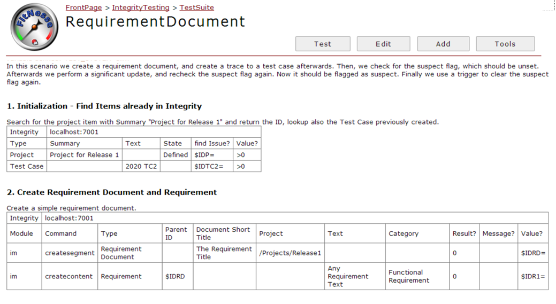The width and height of the screenshot is (556, 304).
Task: Click the "Command" column header
Action: pyautogui.click(x=70, y=233)
